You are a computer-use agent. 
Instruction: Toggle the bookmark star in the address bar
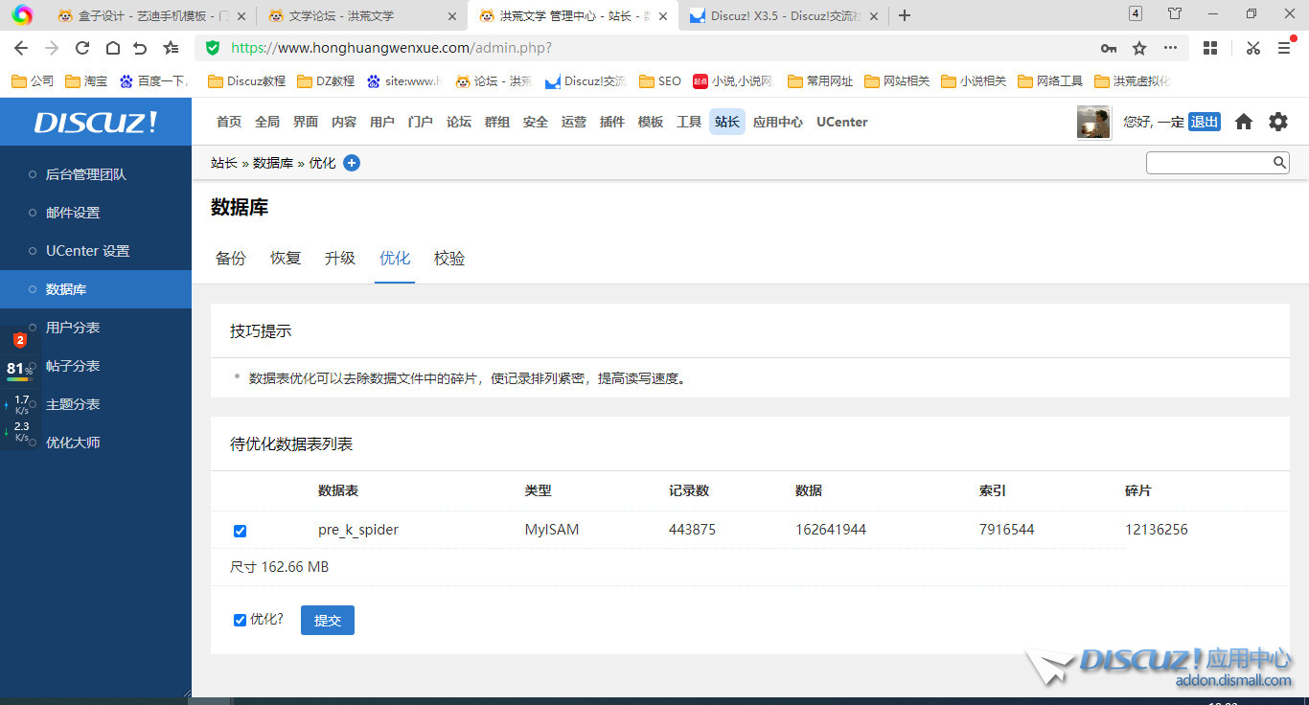point(1137,47)
